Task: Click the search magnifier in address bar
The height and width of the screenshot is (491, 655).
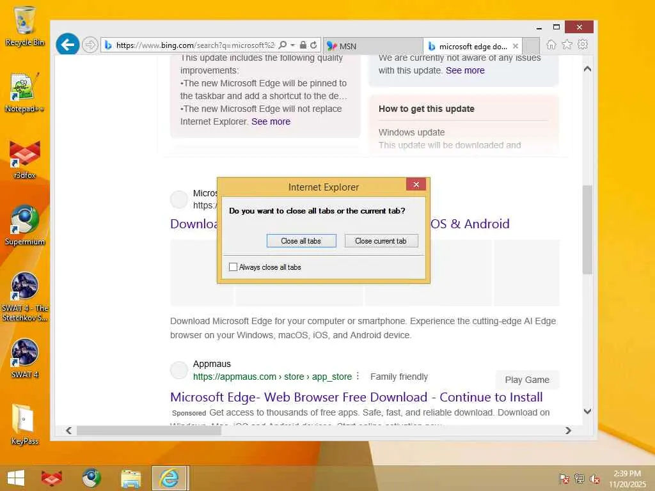Action: 283,45
